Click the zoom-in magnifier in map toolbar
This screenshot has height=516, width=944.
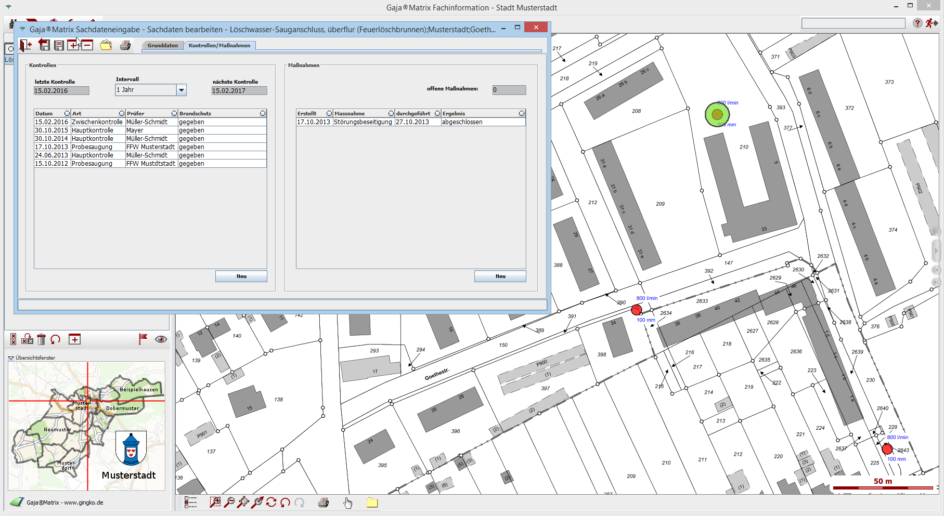[215, 502]
